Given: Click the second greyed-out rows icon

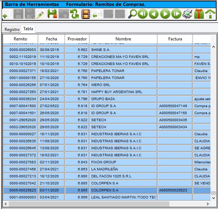Looking at the screenshot, I should point(120,14).
